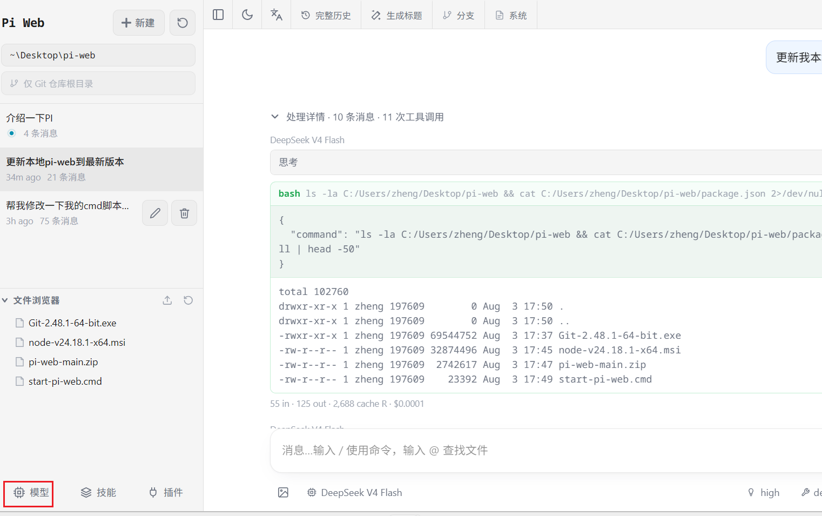Attach an image with the picture icon

click(283, 492)
